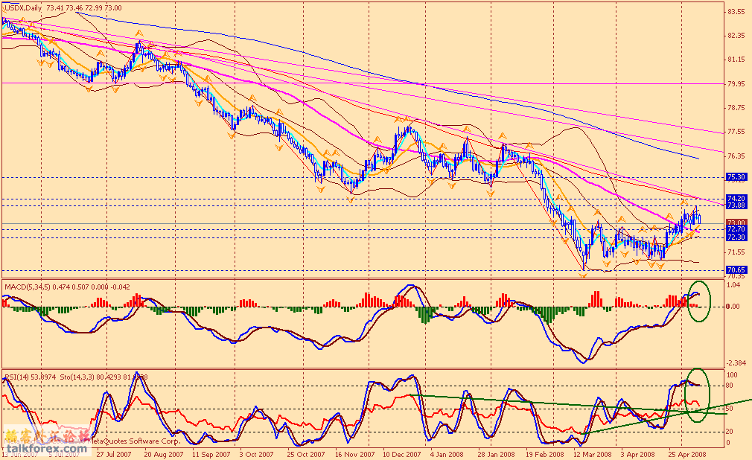This screenshot has height=460, width=752.
Task: Click the 73.00 current price tag
Action: pos(736,223)
